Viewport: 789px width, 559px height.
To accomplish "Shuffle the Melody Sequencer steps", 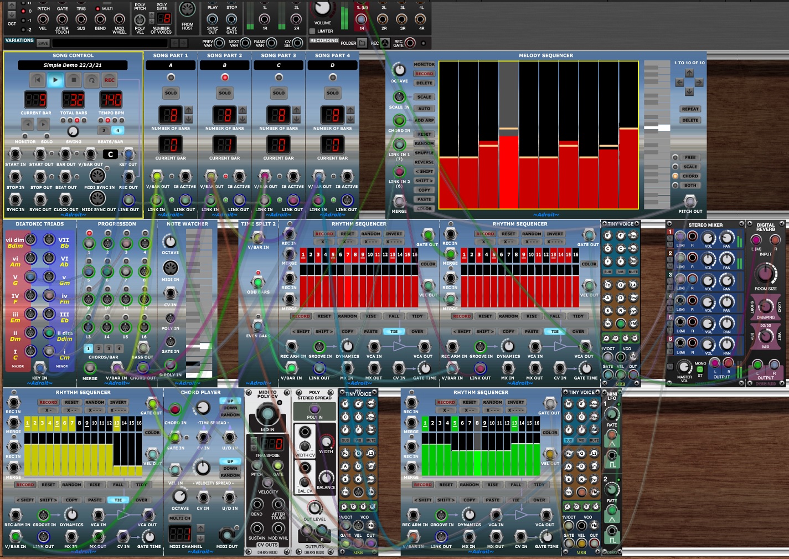I will pyautogui.click(x=424, y=153).
